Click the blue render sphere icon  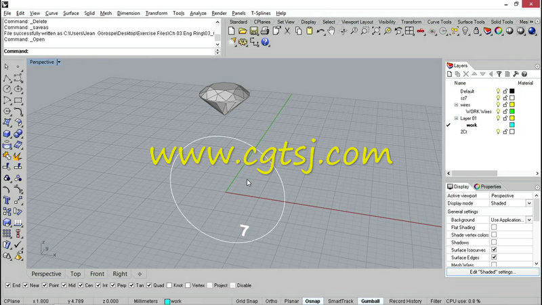click(x=532, y=31)
